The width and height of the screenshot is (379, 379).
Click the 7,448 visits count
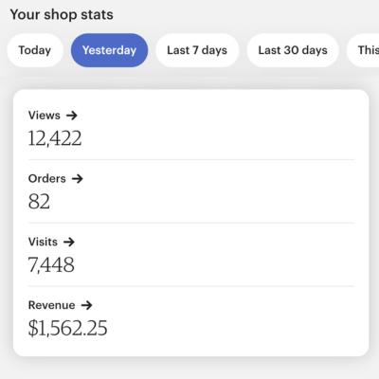click(x=51, y=264)
